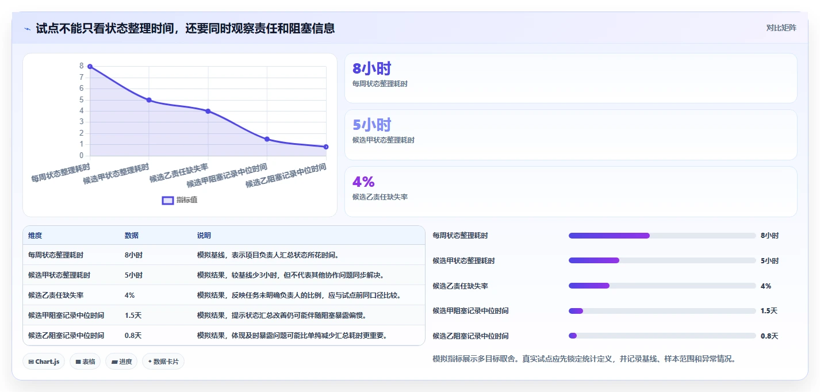Viewport: 820px width, 392px height.
Task: Toggle the 指标值 legend swatch under the chart
Action: [168, 200]
